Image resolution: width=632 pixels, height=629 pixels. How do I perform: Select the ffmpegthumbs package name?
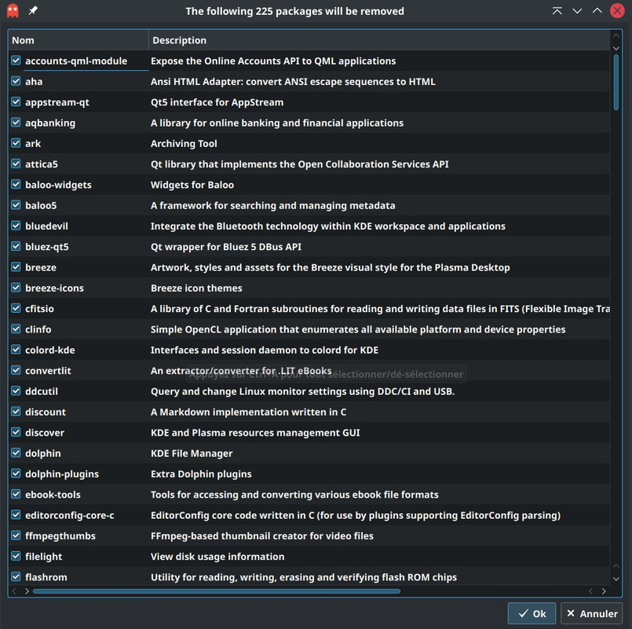coord(60,536)
